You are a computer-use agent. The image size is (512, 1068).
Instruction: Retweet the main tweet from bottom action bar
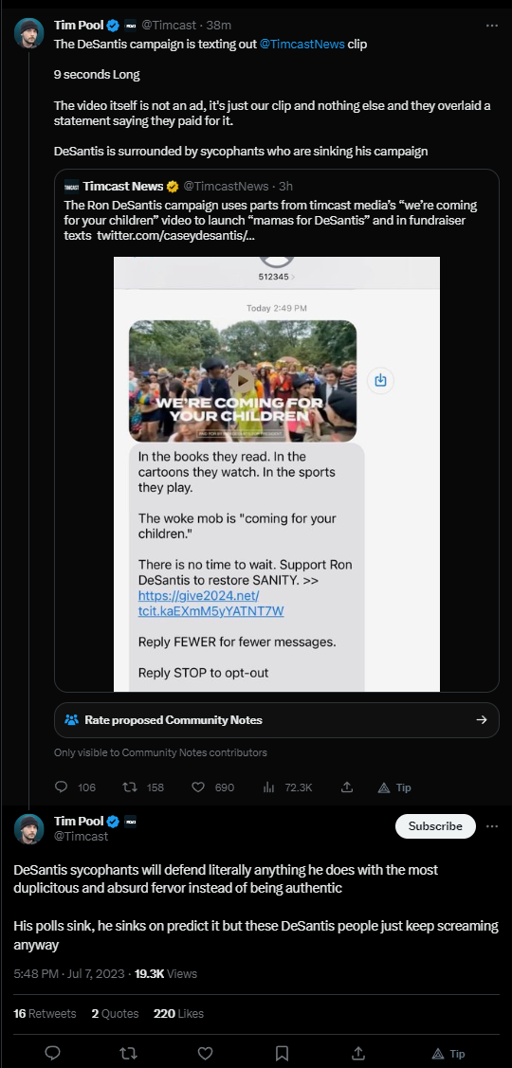[128, 1053]
